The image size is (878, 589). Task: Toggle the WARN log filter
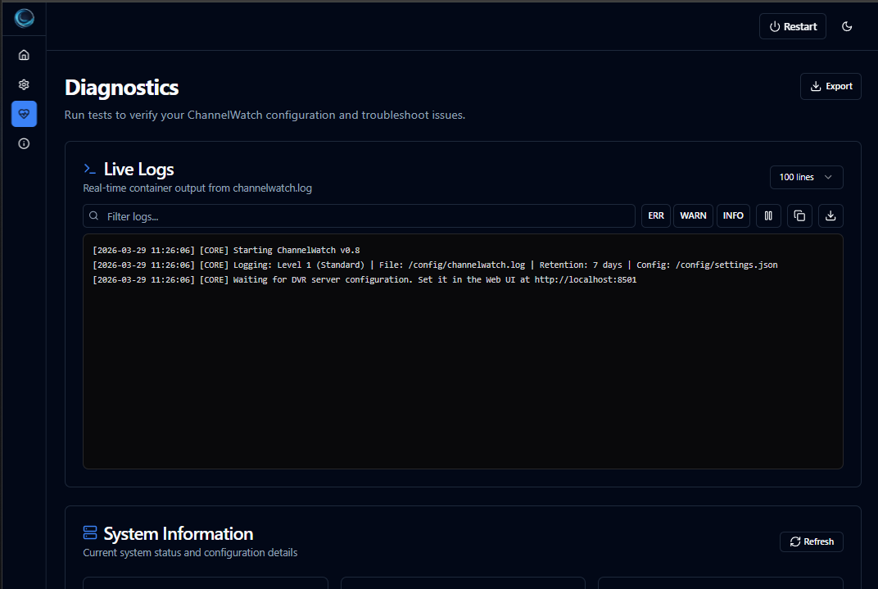[693, 215]
